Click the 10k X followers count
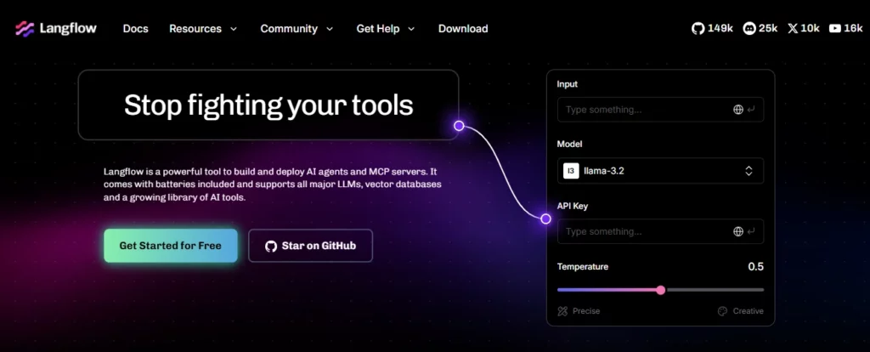This screenshot has height=352, width=870. click(810, 29)
